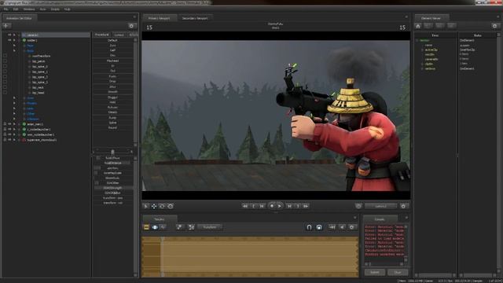The width and height of the screenshot is (503, 283).
Task: Click the round record button
Action: 272,206
